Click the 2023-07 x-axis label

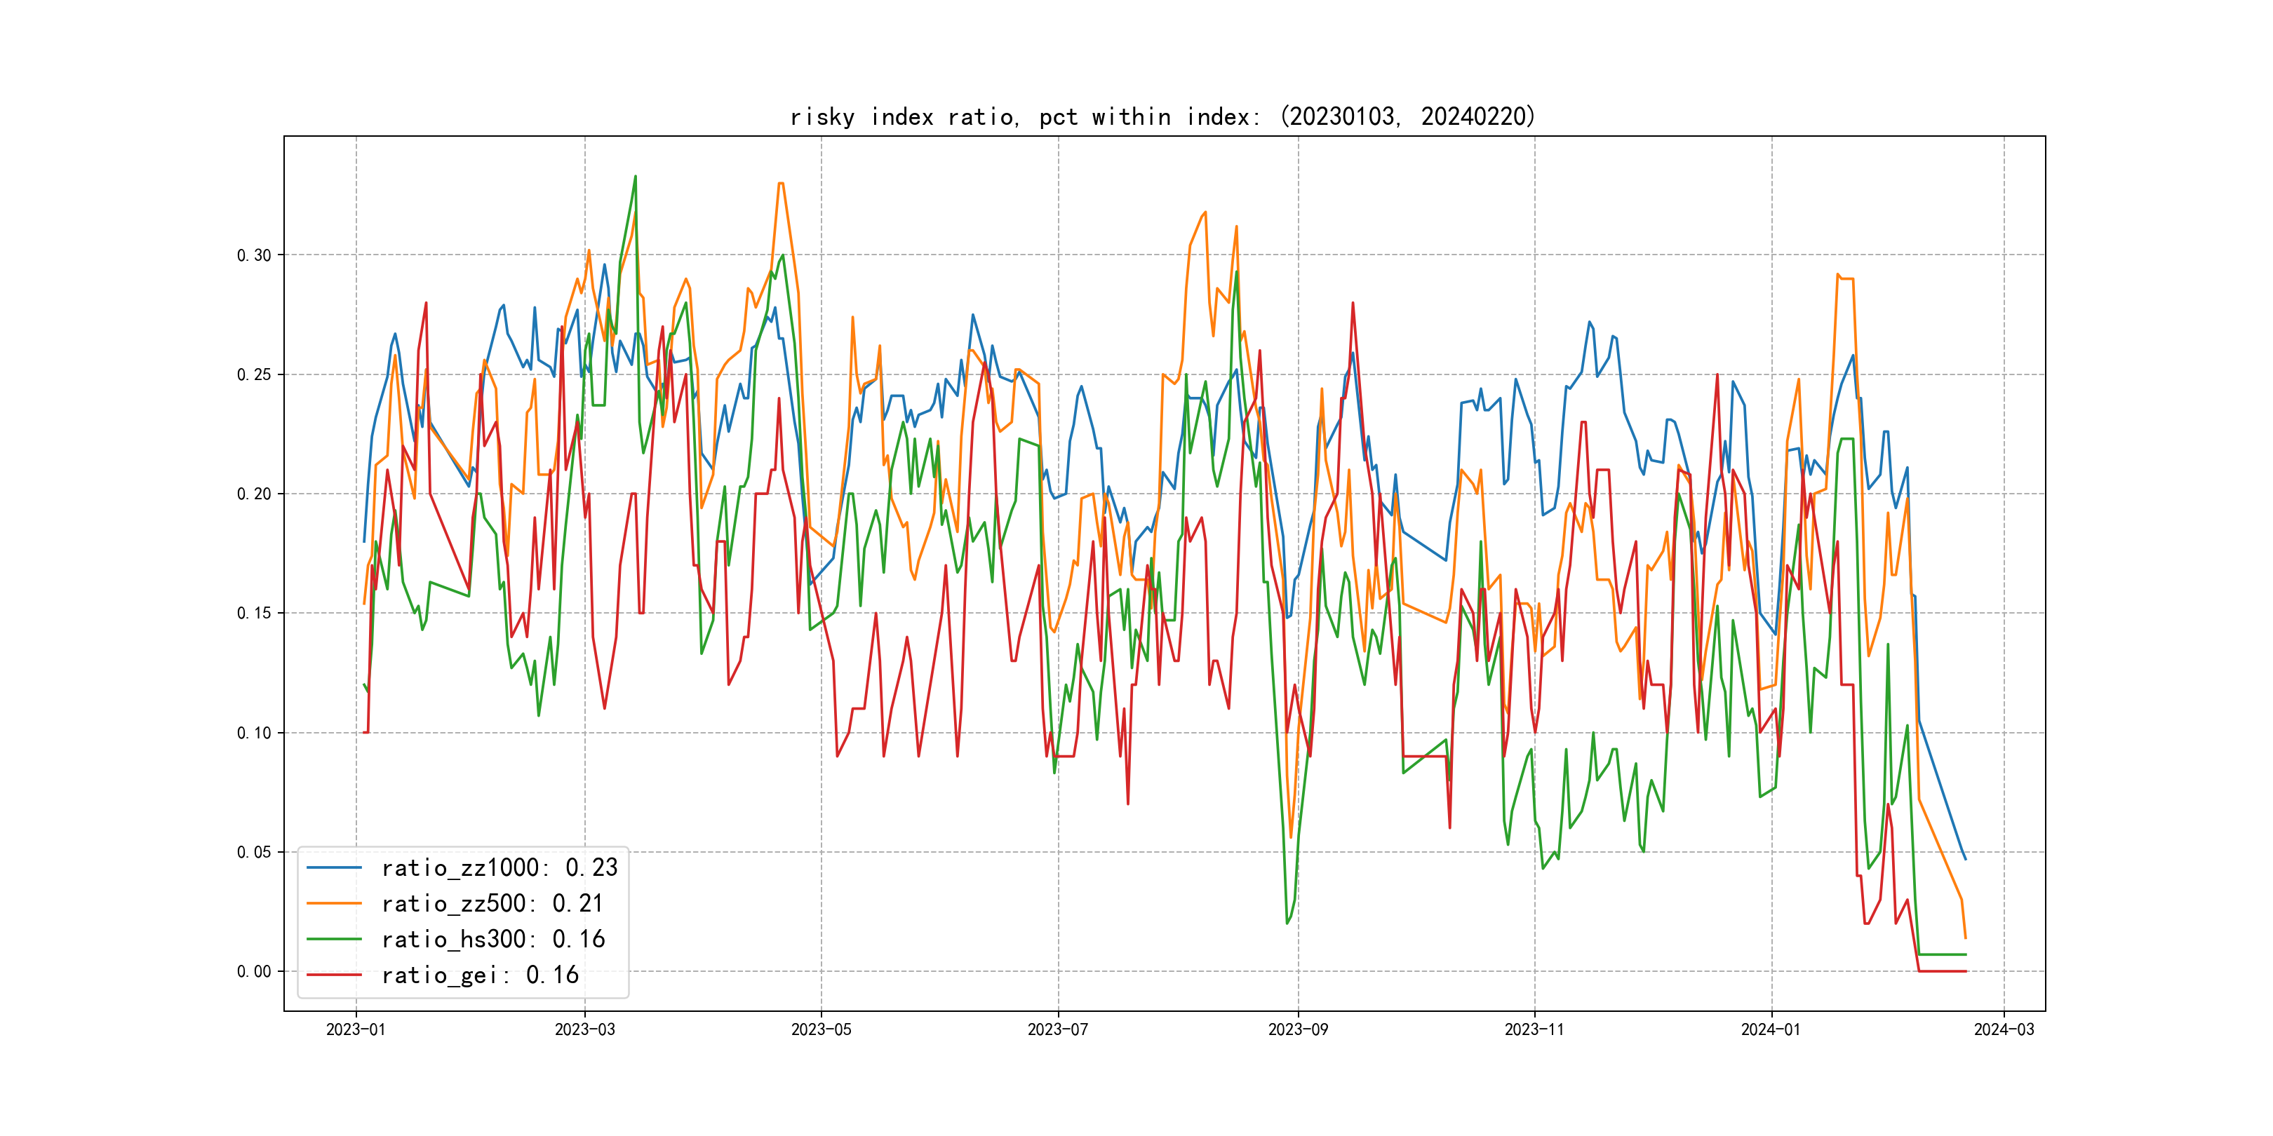(x=1057, y=1030)
